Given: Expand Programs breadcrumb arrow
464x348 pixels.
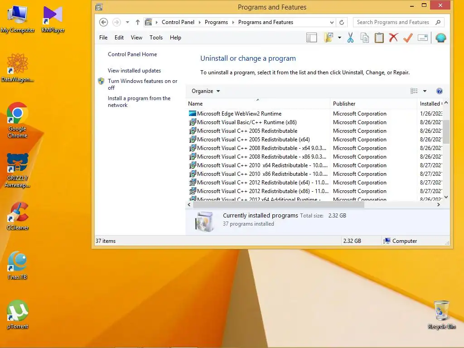Looking at the screenshot, I should pos(233,23).
